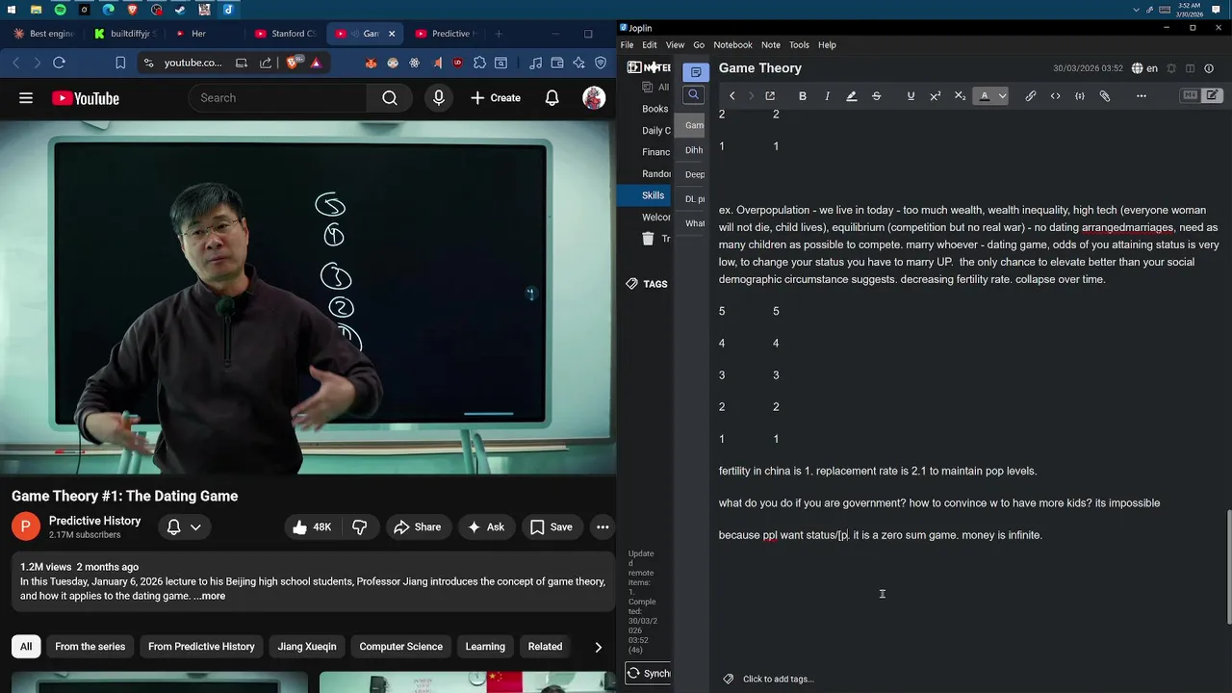1232x693 pixels.
Task: Click Joplin Synchronise button
Action: 649,674
